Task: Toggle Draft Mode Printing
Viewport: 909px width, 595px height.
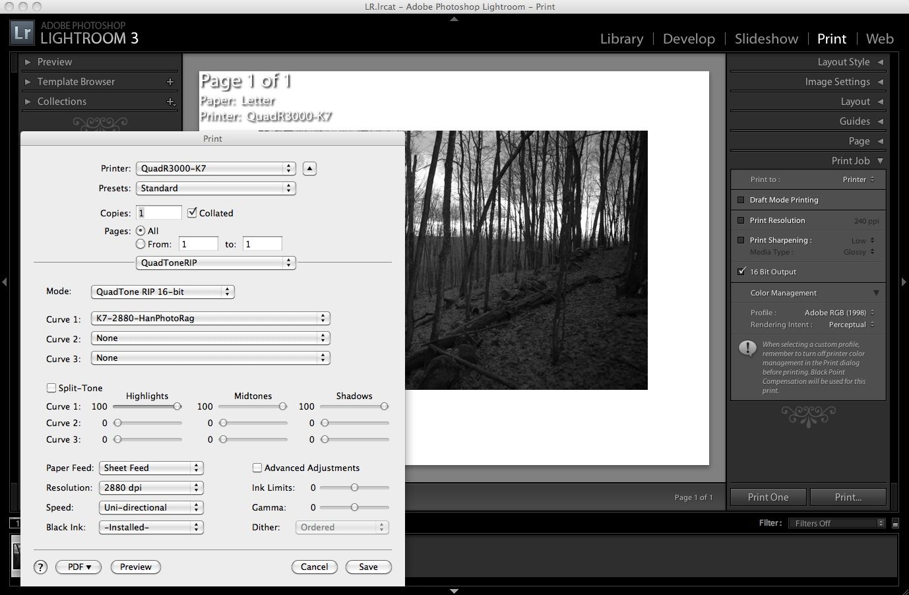Action: coord(741,200)
